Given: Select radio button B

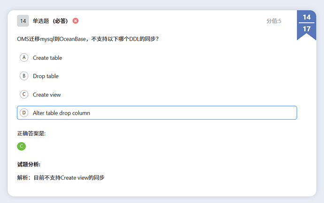Looking at the screenshot, I should tap(24, 76).
